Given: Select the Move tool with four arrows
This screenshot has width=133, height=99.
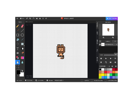Looking at the screenshot, I should click(x=18, y=44).
